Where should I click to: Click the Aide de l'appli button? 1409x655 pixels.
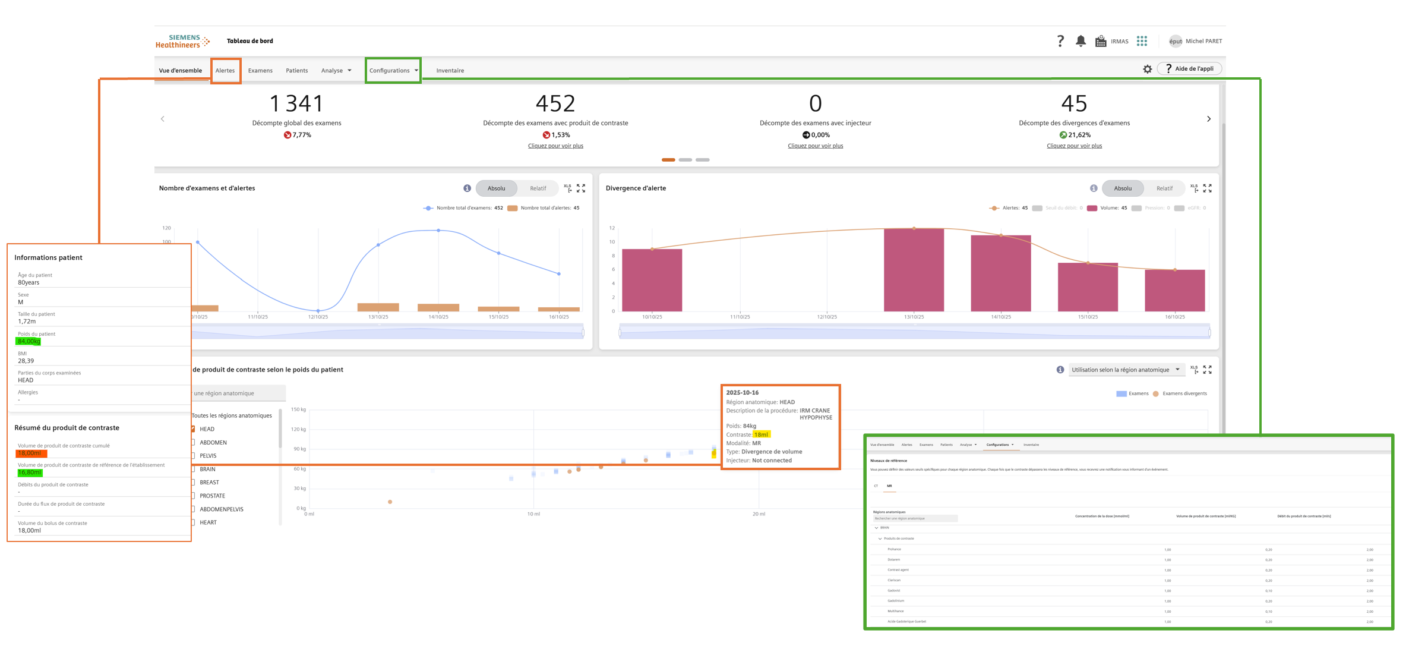click(1189, 69)
